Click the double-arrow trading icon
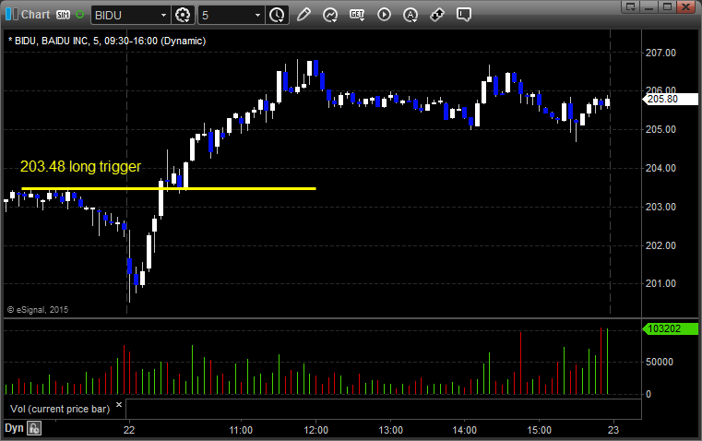The image size is (702, 441). click(x=437, y=15)
